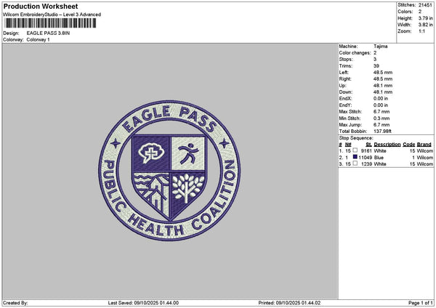Click the "N#" column header
Screen dimensions: 436x308
tap(348, 145)
